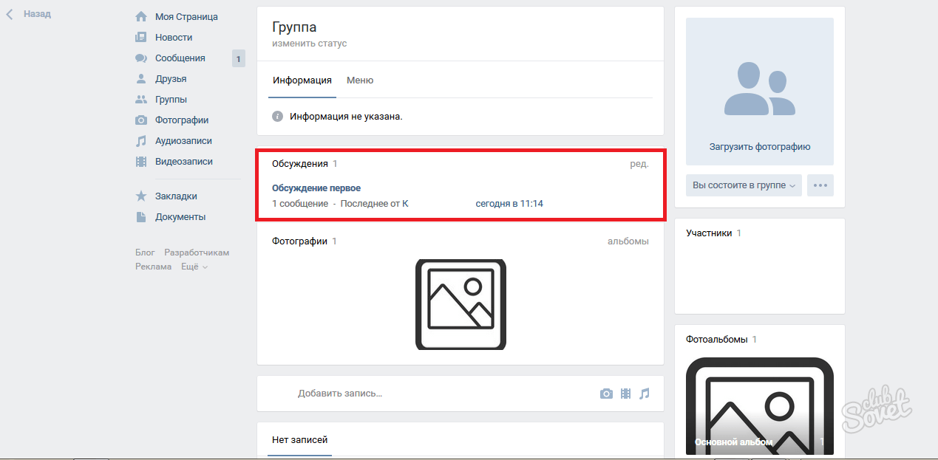Open Новости via its newspaper icon
Viewport: 938px width, 460px height.
pyautogui.click(x=140, y=37)
